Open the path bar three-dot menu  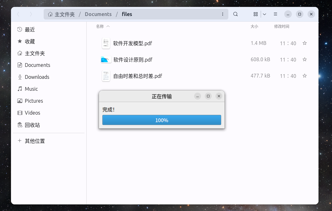(223, 14)
